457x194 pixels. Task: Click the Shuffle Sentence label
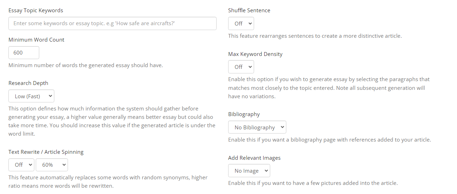249,10
